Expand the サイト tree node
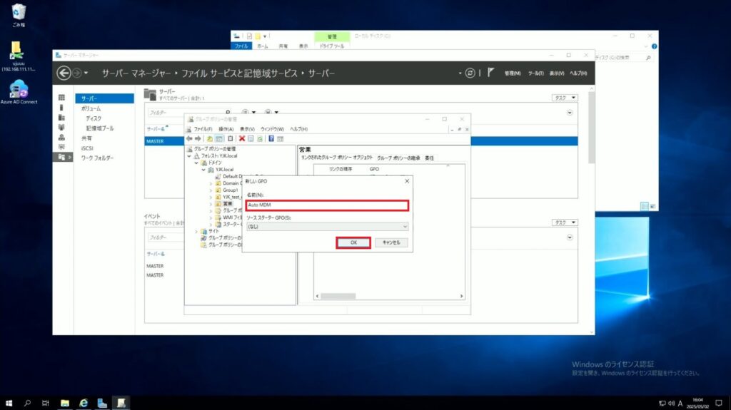This screenshot has height=410, width=731. [x=197, y=231]
